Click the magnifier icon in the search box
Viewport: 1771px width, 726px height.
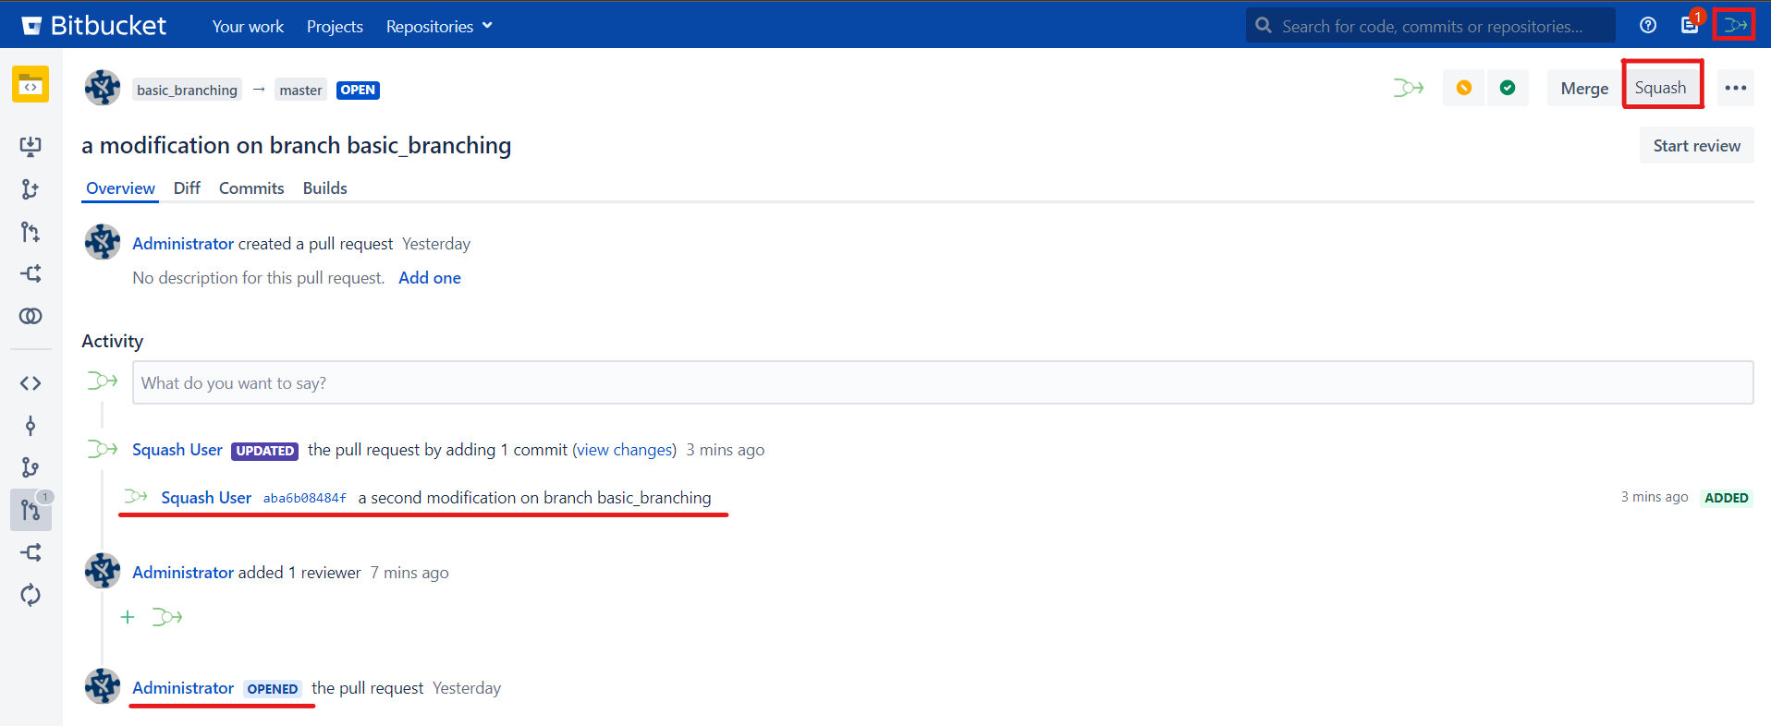click(1264, 26)
